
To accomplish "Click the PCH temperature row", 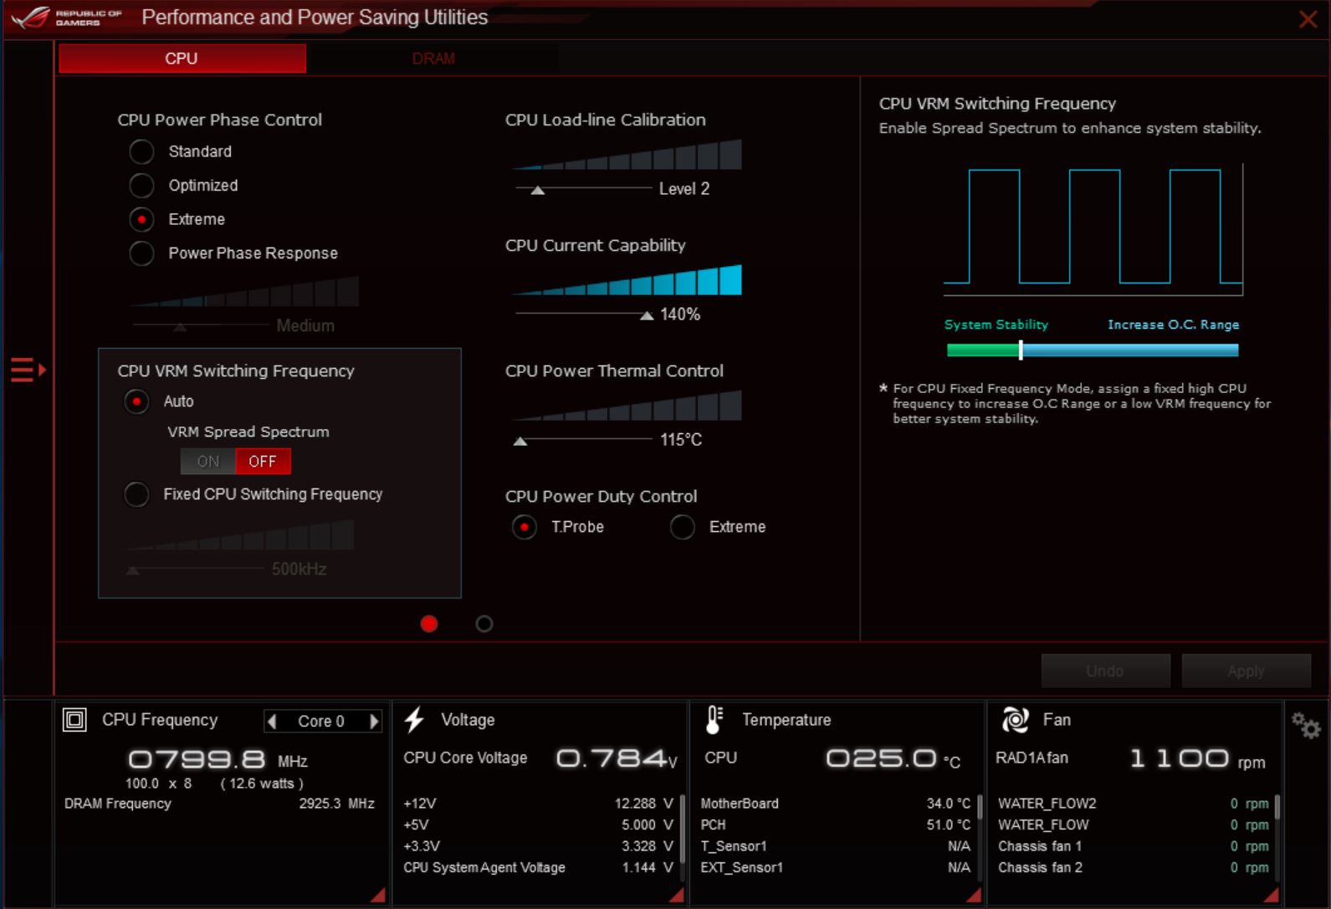I will click(x=836, y=825).
